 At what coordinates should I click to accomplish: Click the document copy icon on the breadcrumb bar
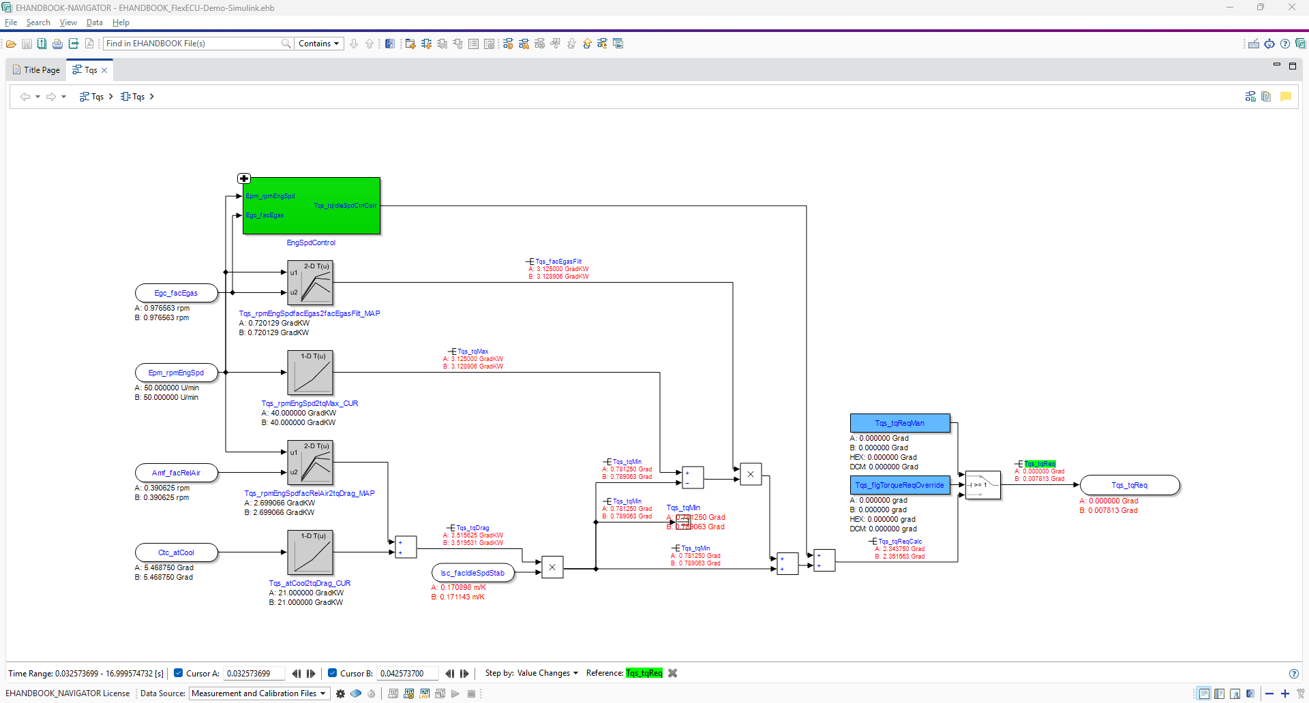click(x=1267, y=96)
